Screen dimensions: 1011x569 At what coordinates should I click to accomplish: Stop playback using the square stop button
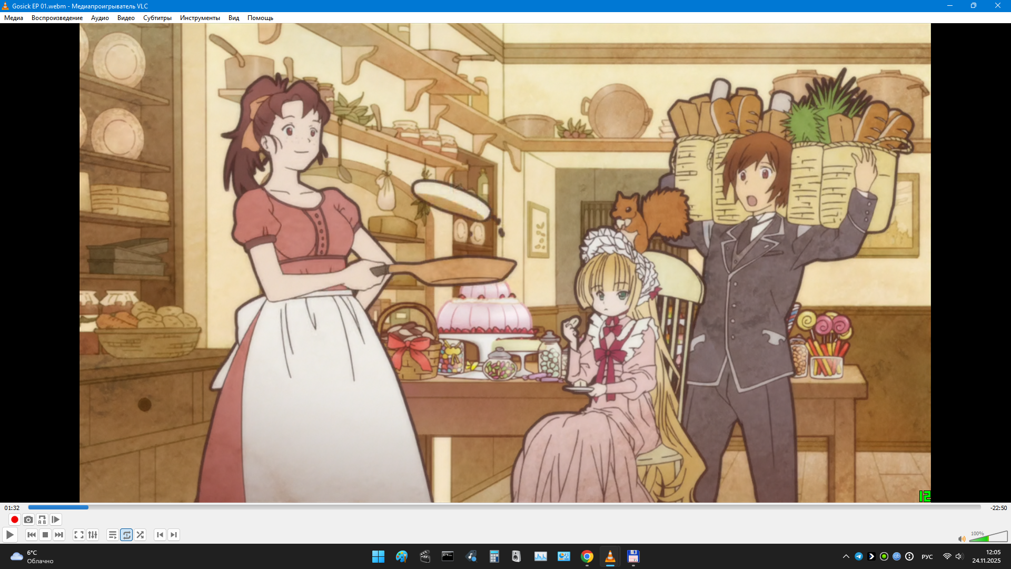point(45,535)
